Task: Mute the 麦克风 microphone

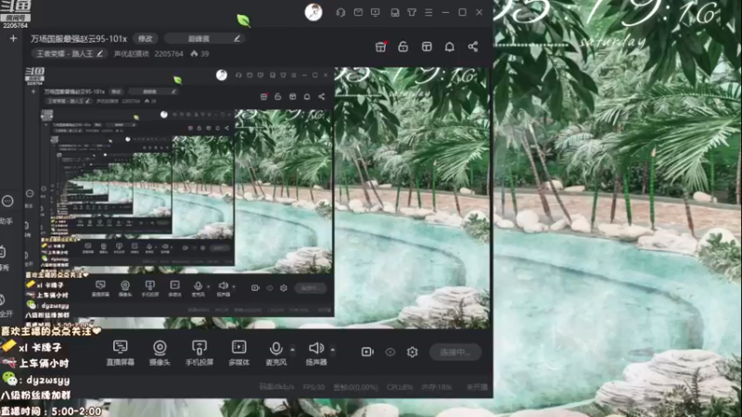Action: [x=275, y=353]
